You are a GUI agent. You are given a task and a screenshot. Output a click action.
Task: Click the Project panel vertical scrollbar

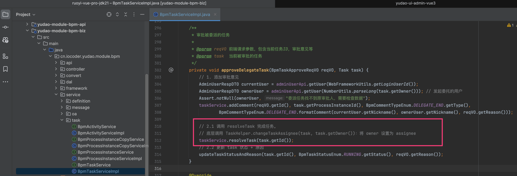tap(147, 121)
